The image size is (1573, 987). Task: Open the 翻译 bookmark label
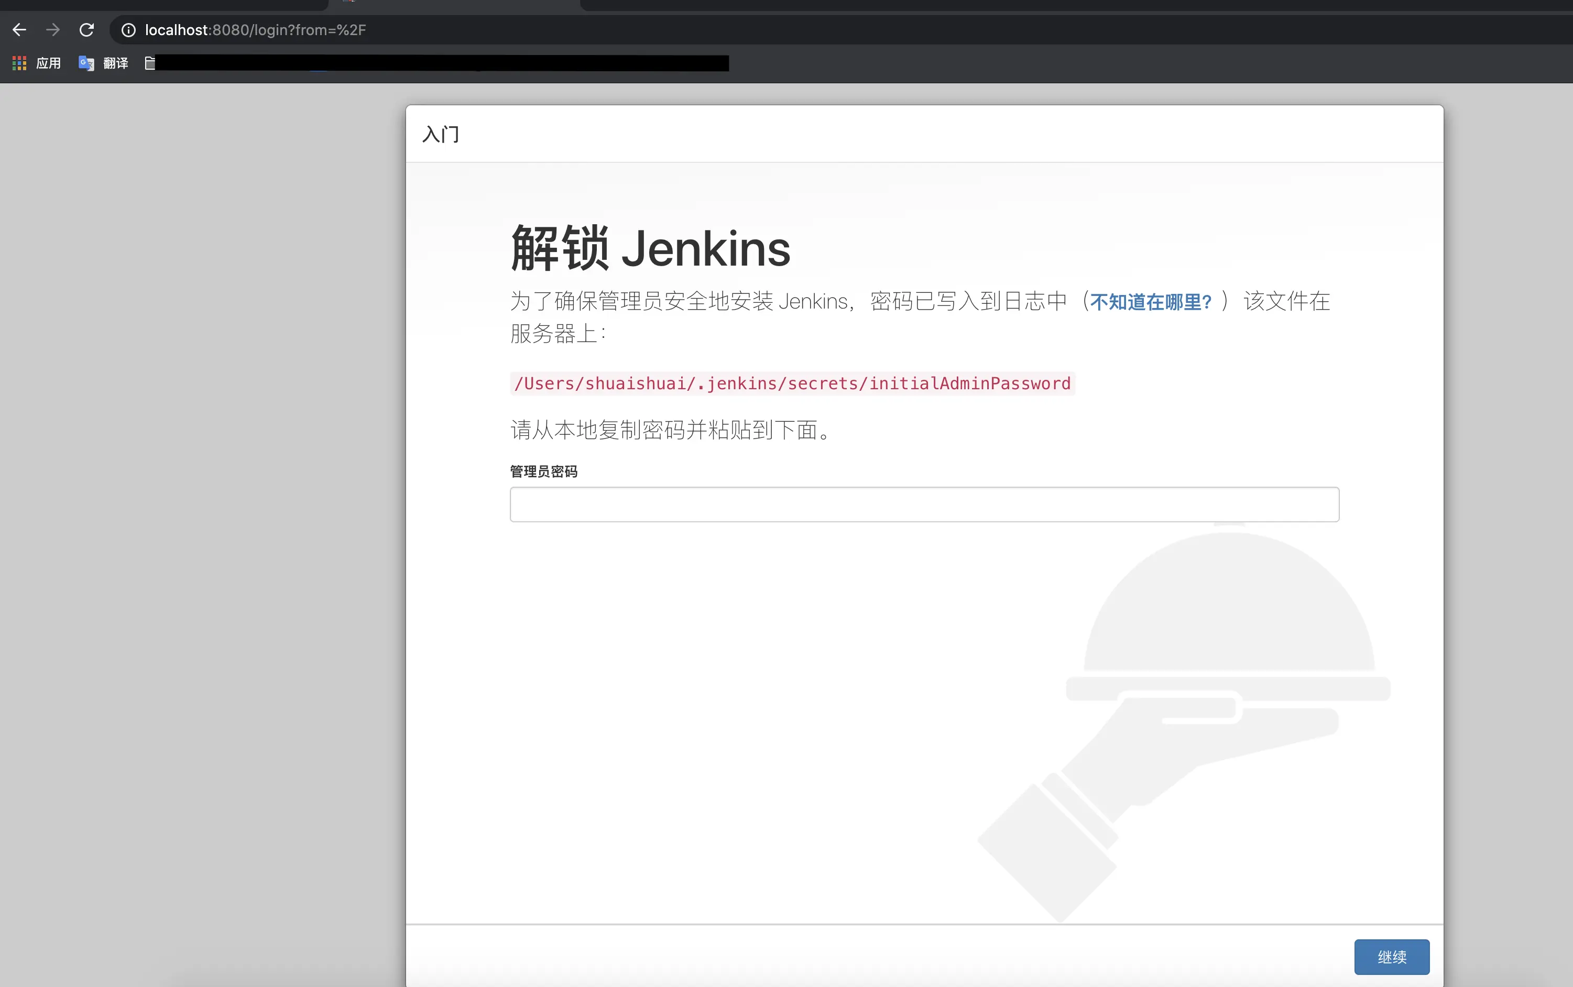click(x=115, y=63)
